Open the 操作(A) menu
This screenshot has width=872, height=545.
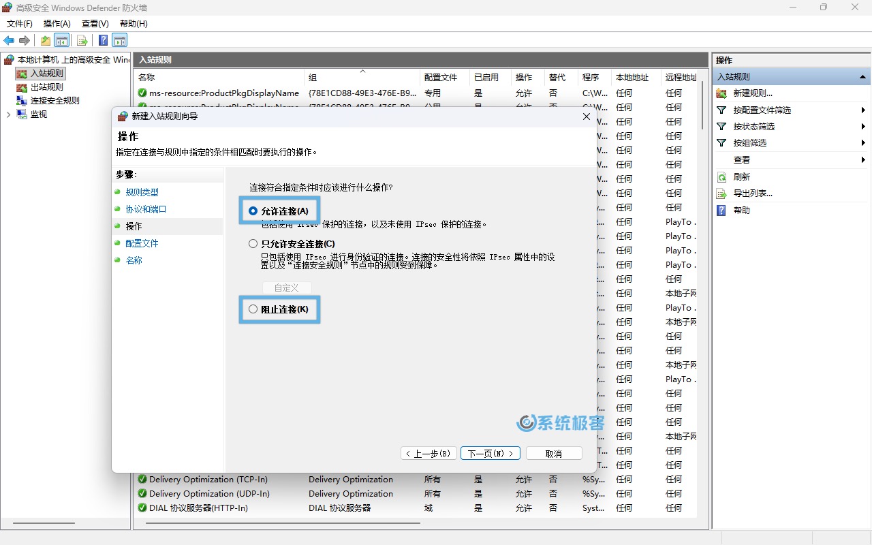coord(57,23)
